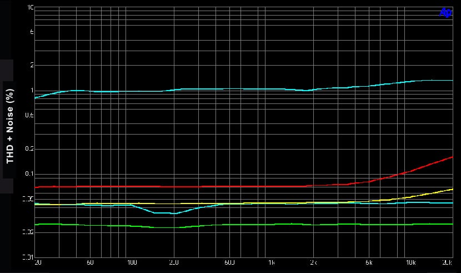Screen dimensions: 461x273
Task: Click the dip in the lower cyan trace
Action: click(173, 213)
